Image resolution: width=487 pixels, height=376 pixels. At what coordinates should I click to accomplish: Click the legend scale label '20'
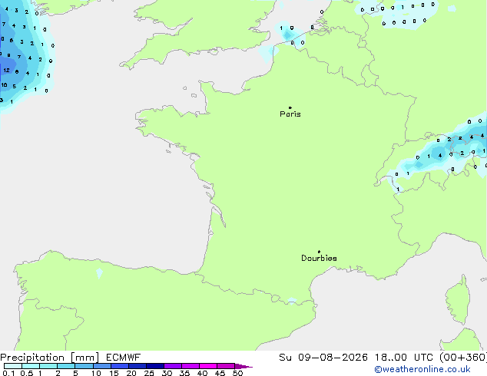[131, 373]
